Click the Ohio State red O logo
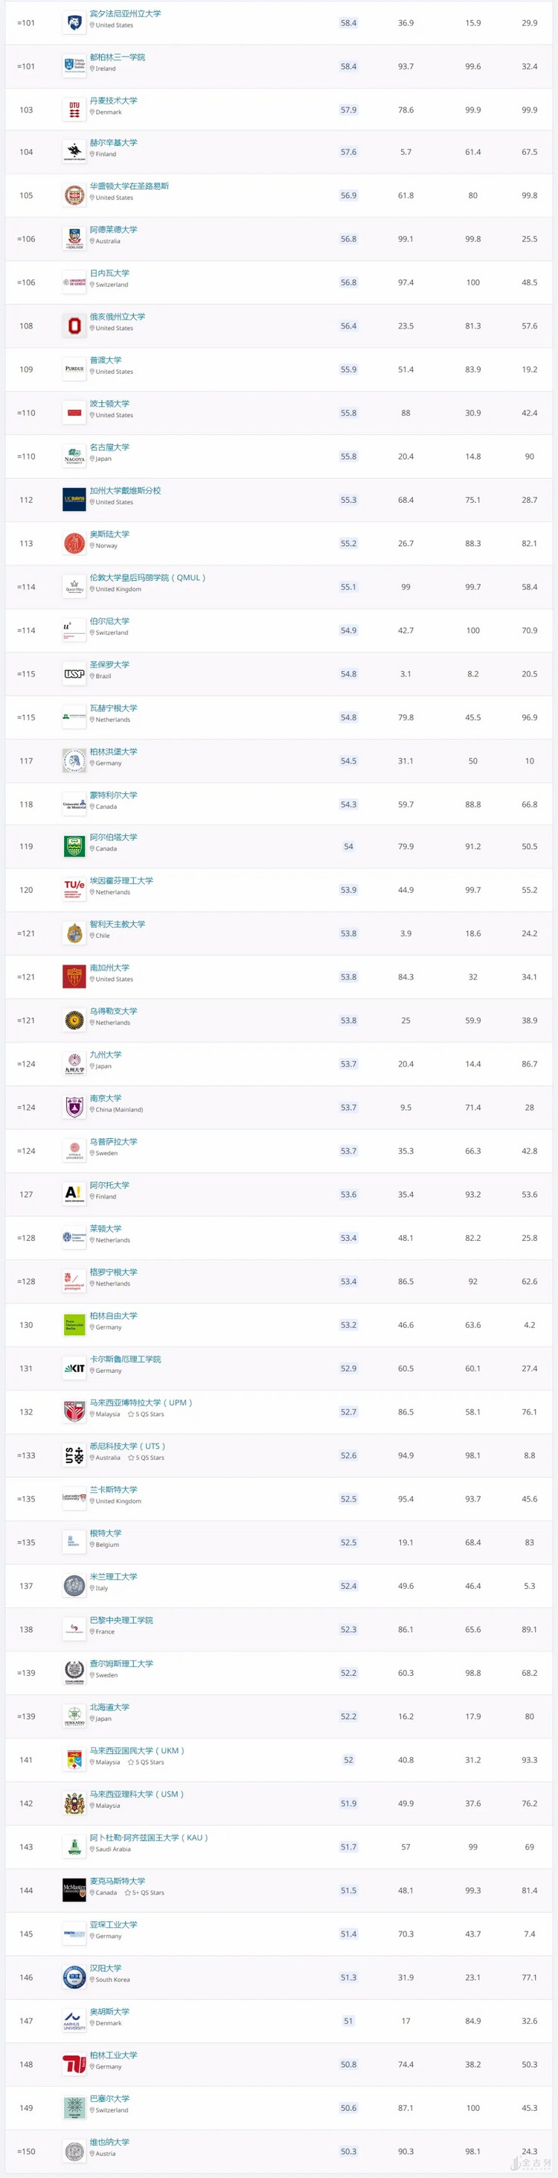 pos(74,326)
